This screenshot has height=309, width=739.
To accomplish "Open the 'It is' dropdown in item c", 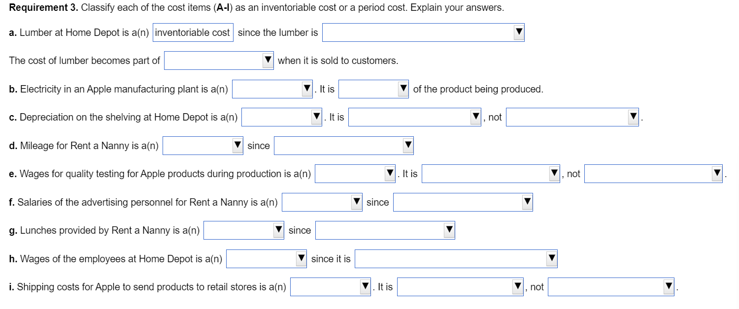I will (x=475, y=117).
